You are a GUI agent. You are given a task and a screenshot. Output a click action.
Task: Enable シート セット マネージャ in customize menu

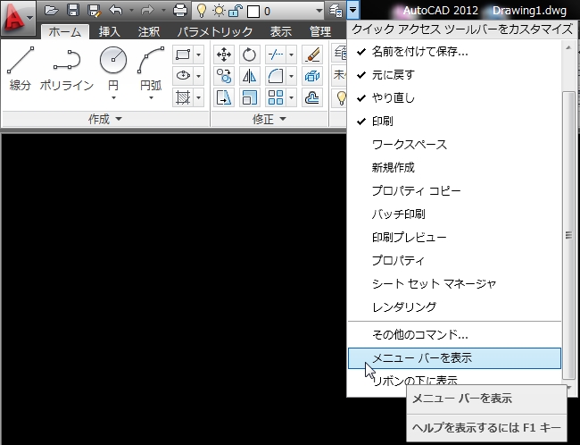[454, 284]
